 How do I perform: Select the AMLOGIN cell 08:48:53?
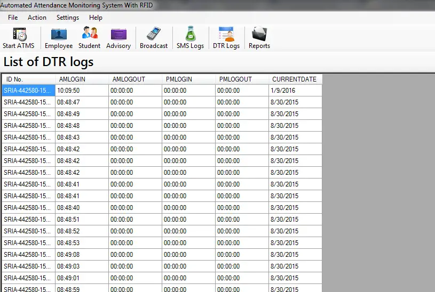(x=82, y=243)
